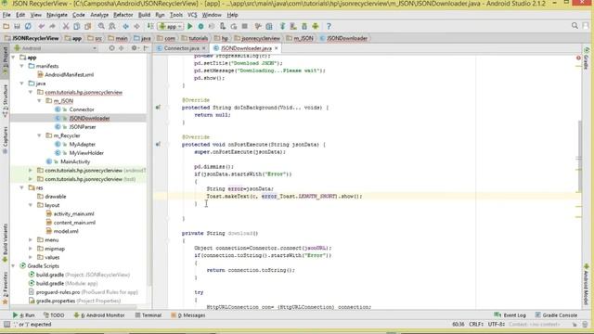This screenshot has width=594, height=334.
Task: Click the Search Everywhere magnifier icon
Action: point(575,26)
